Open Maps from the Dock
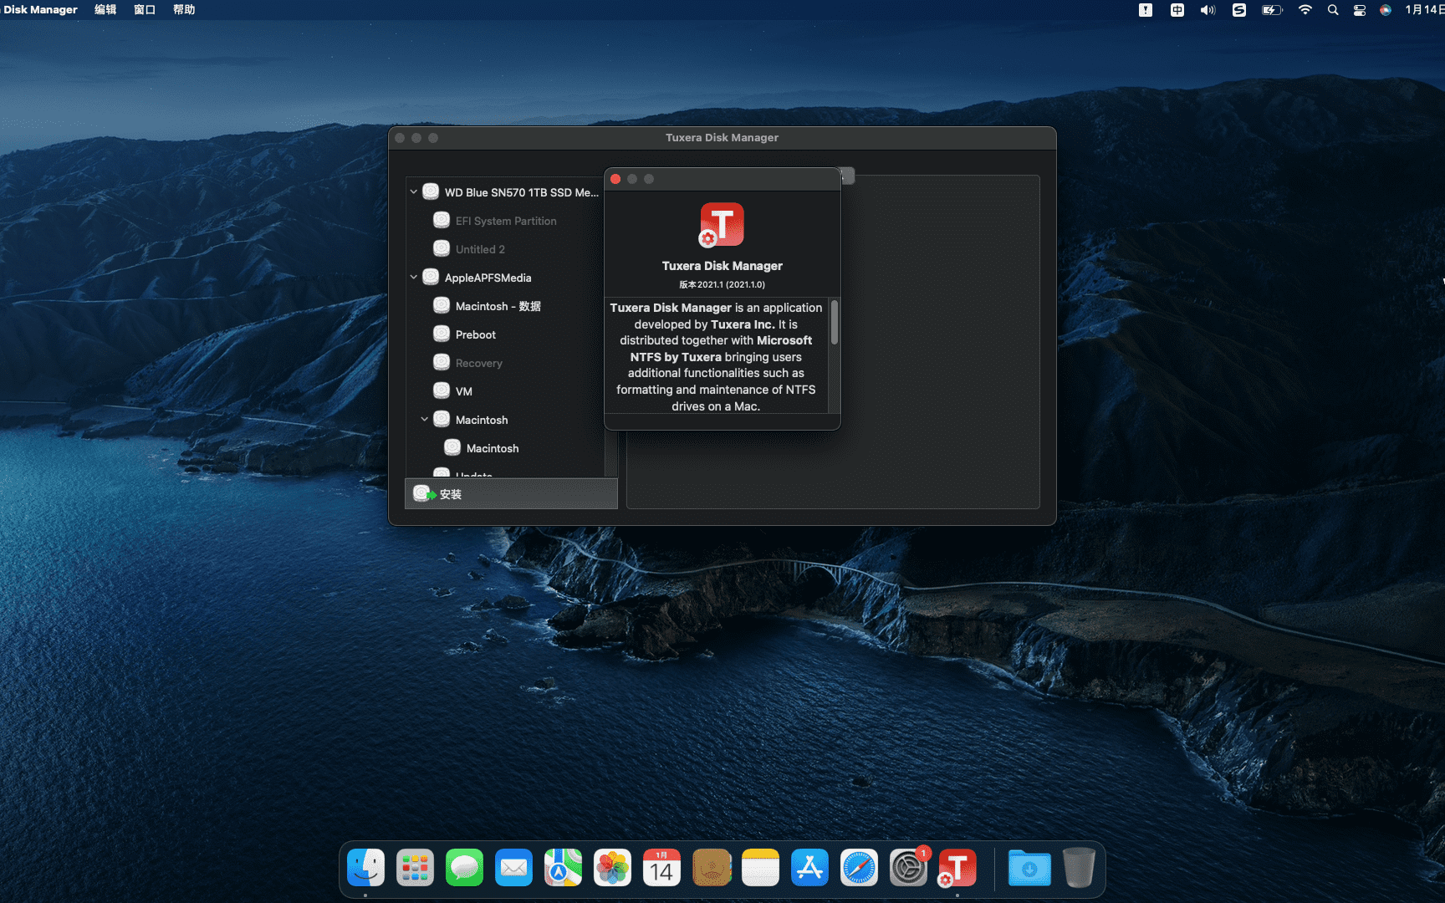Screen dimensions: 1445x903 563,868
